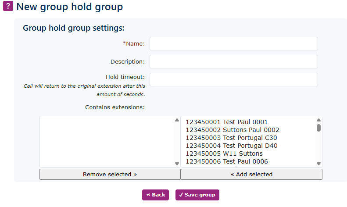Screen dimensions: 347x207
Task: Choose 123450003 Test Portugal C30 entry
Action: click(231, 138)
